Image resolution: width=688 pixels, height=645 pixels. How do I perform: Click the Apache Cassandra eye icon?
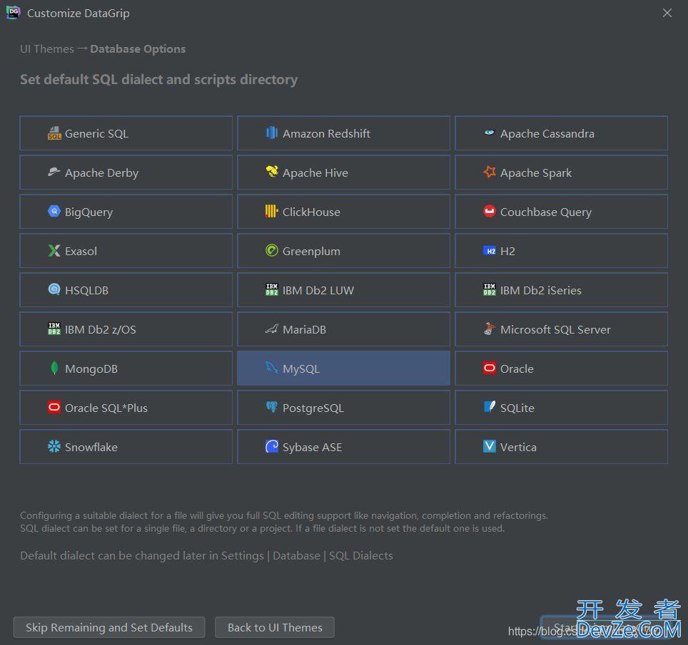pos(489,133)
